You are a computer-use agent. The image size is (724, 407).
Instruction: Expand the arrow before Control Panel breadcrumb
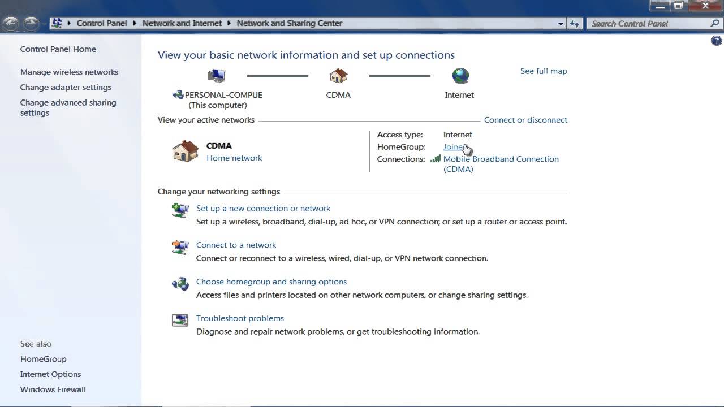70,23
